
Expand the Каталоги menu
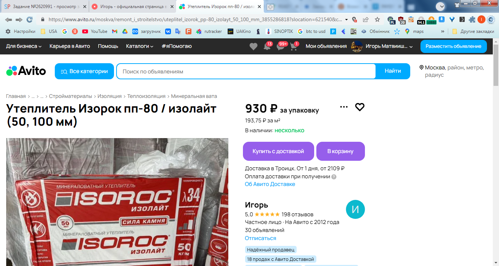click(x=140, y=46)
